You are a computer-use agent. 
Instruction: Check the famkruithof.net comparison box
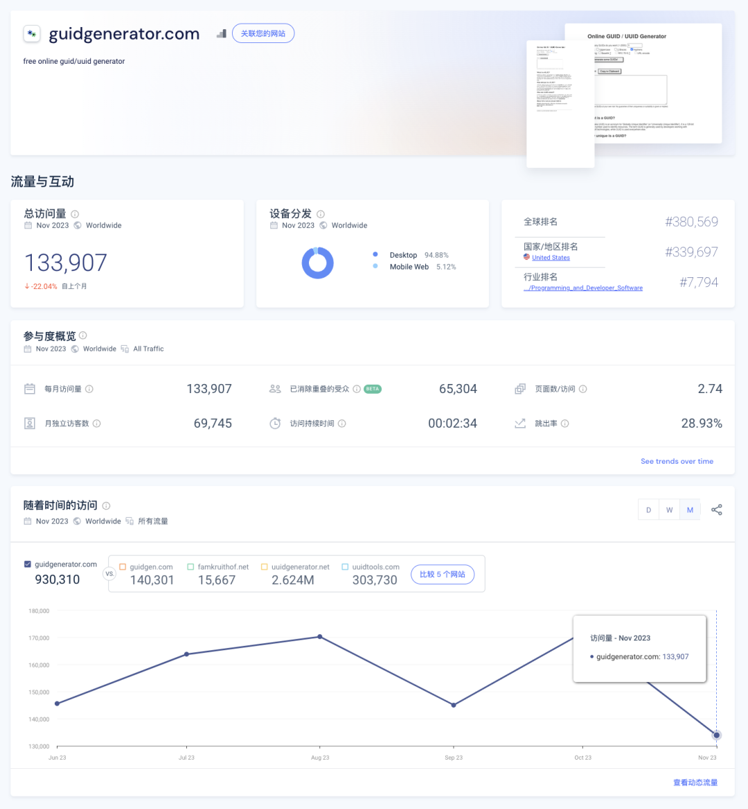point(190,567)
